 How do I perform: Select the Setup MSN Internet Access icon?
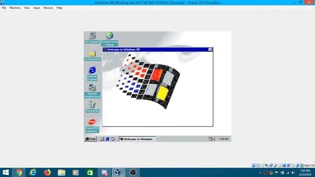tap(92, 126)
